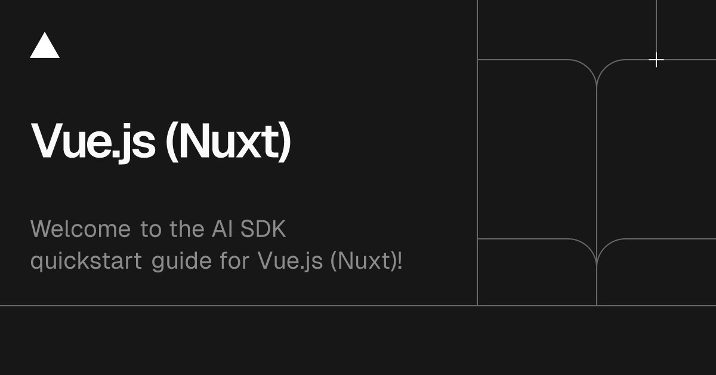716x375 pixels.
Task: Click the word "quickstart" in the subtitle
Action: [86, 262]
